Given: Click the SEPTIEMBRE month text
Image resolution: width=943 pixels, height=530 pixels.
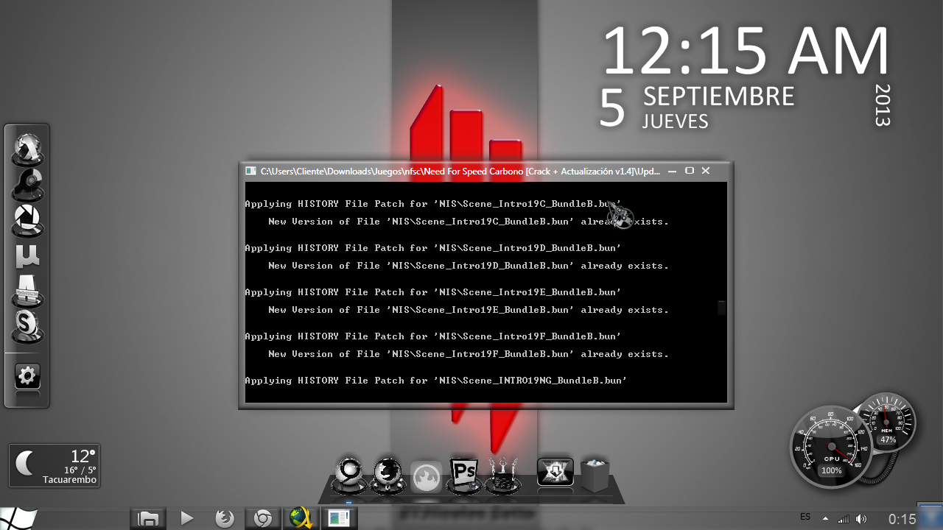Looking at the screenshot, I should [719, 96].
